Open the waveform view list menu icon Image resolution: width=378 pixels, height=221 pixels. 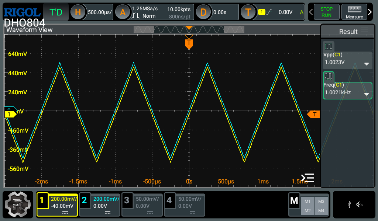[x=307, y=178]
